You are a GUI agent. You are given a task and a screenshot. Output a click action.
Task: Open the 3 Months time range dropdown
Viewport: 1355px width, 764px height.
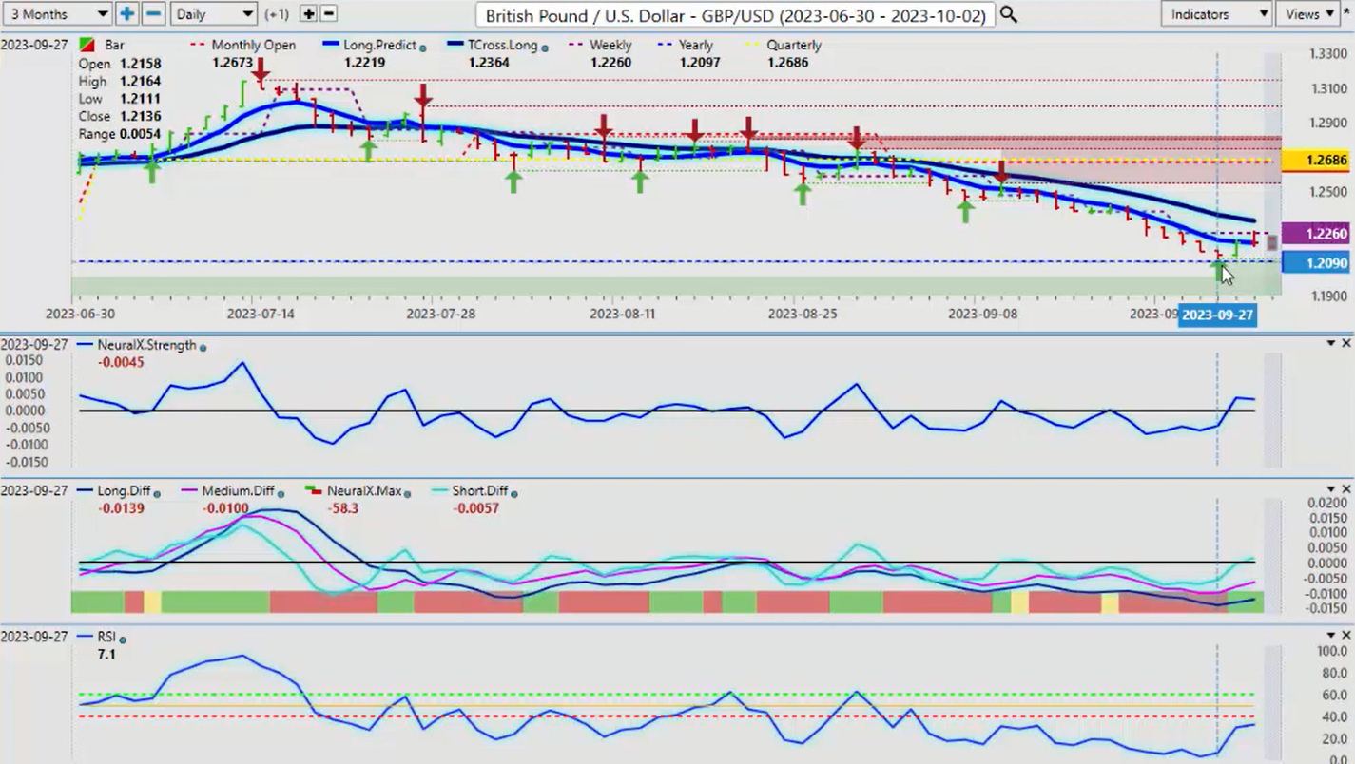click(x=57, y=14)
